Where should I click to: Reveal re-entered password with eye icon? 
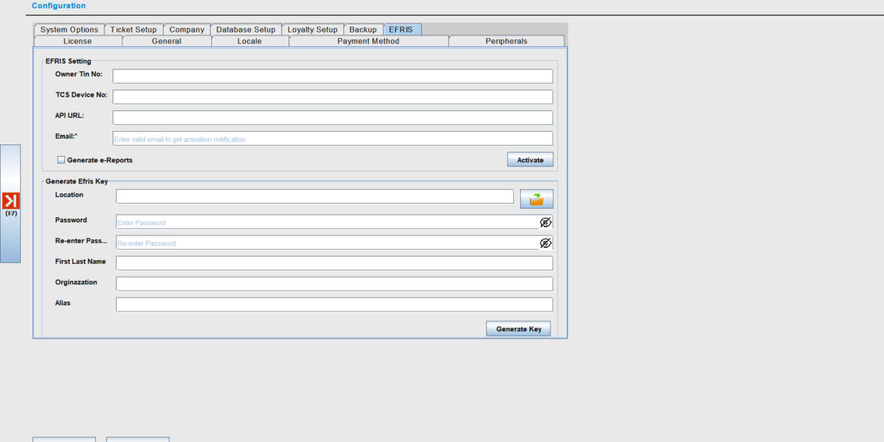click(x=546, y=243)
